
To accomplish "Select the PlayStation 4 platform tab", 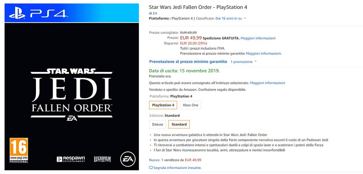I will coord(163,105).
